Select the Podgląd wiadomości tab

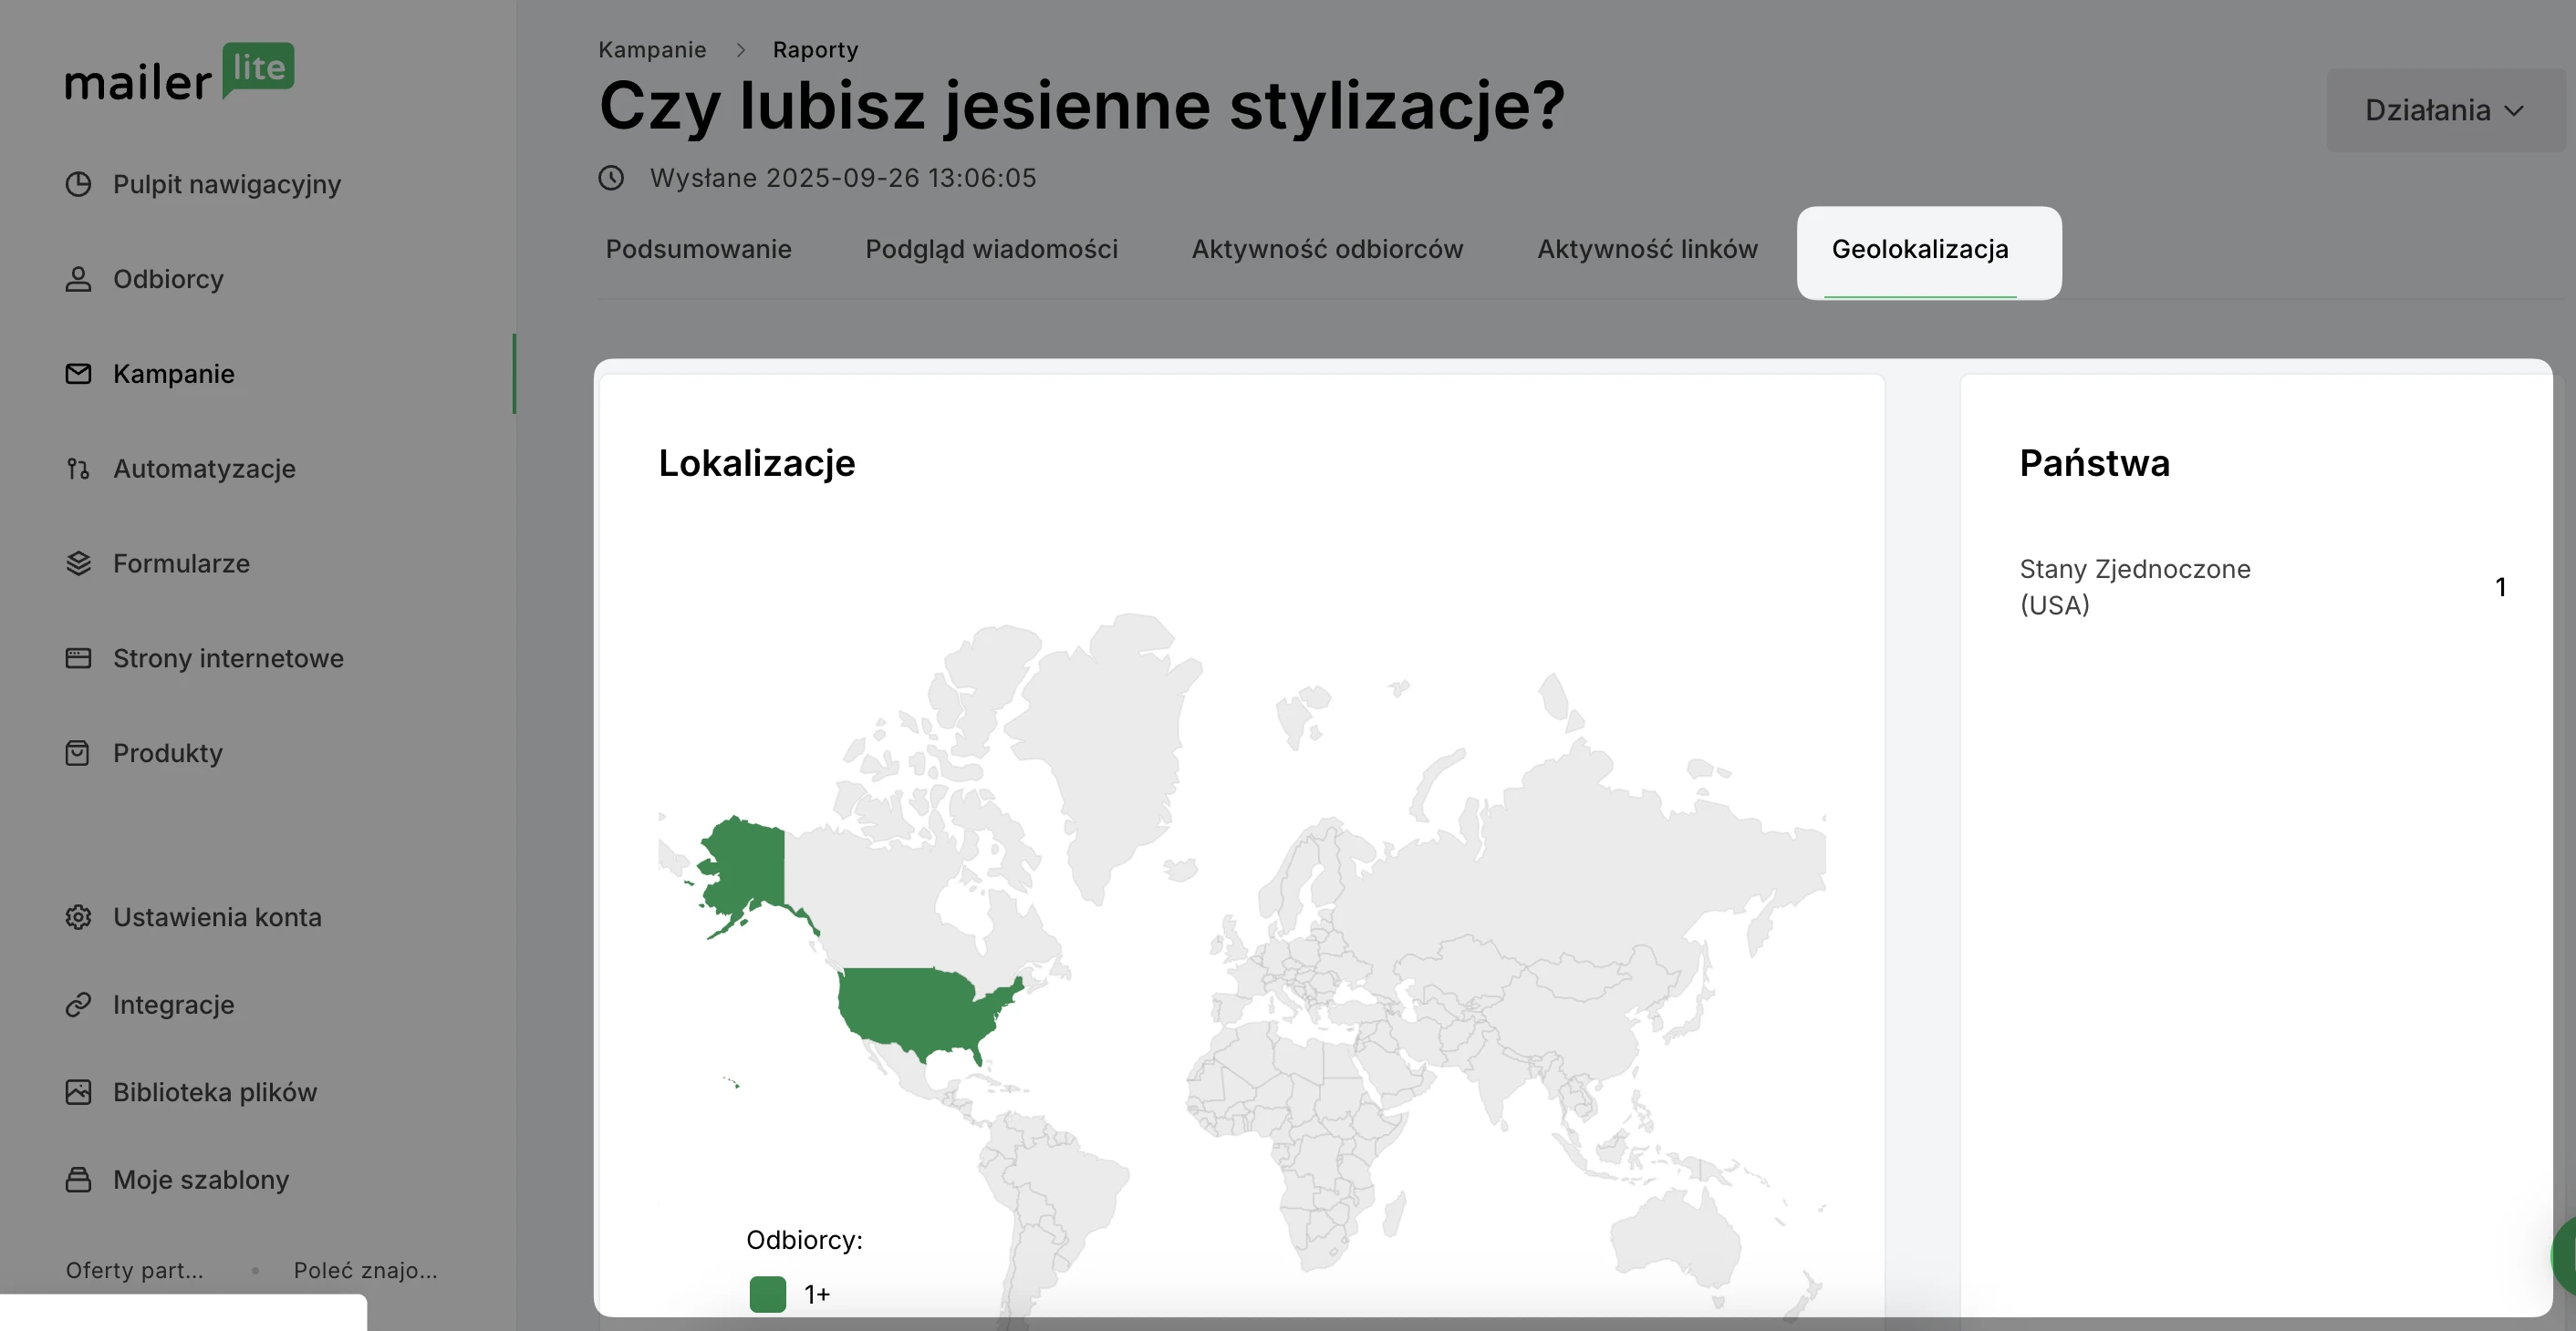[990, 249]
